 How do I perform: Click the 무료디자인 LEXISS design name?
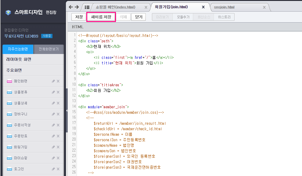pyautogui.click(x=21, y=36)
